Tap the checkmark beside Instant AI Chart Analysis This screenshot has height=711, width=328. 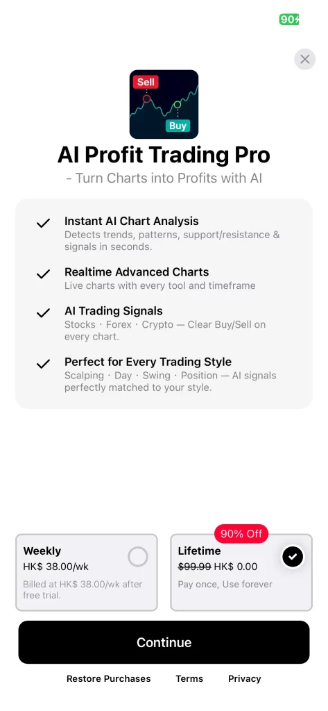click(44, 223)
